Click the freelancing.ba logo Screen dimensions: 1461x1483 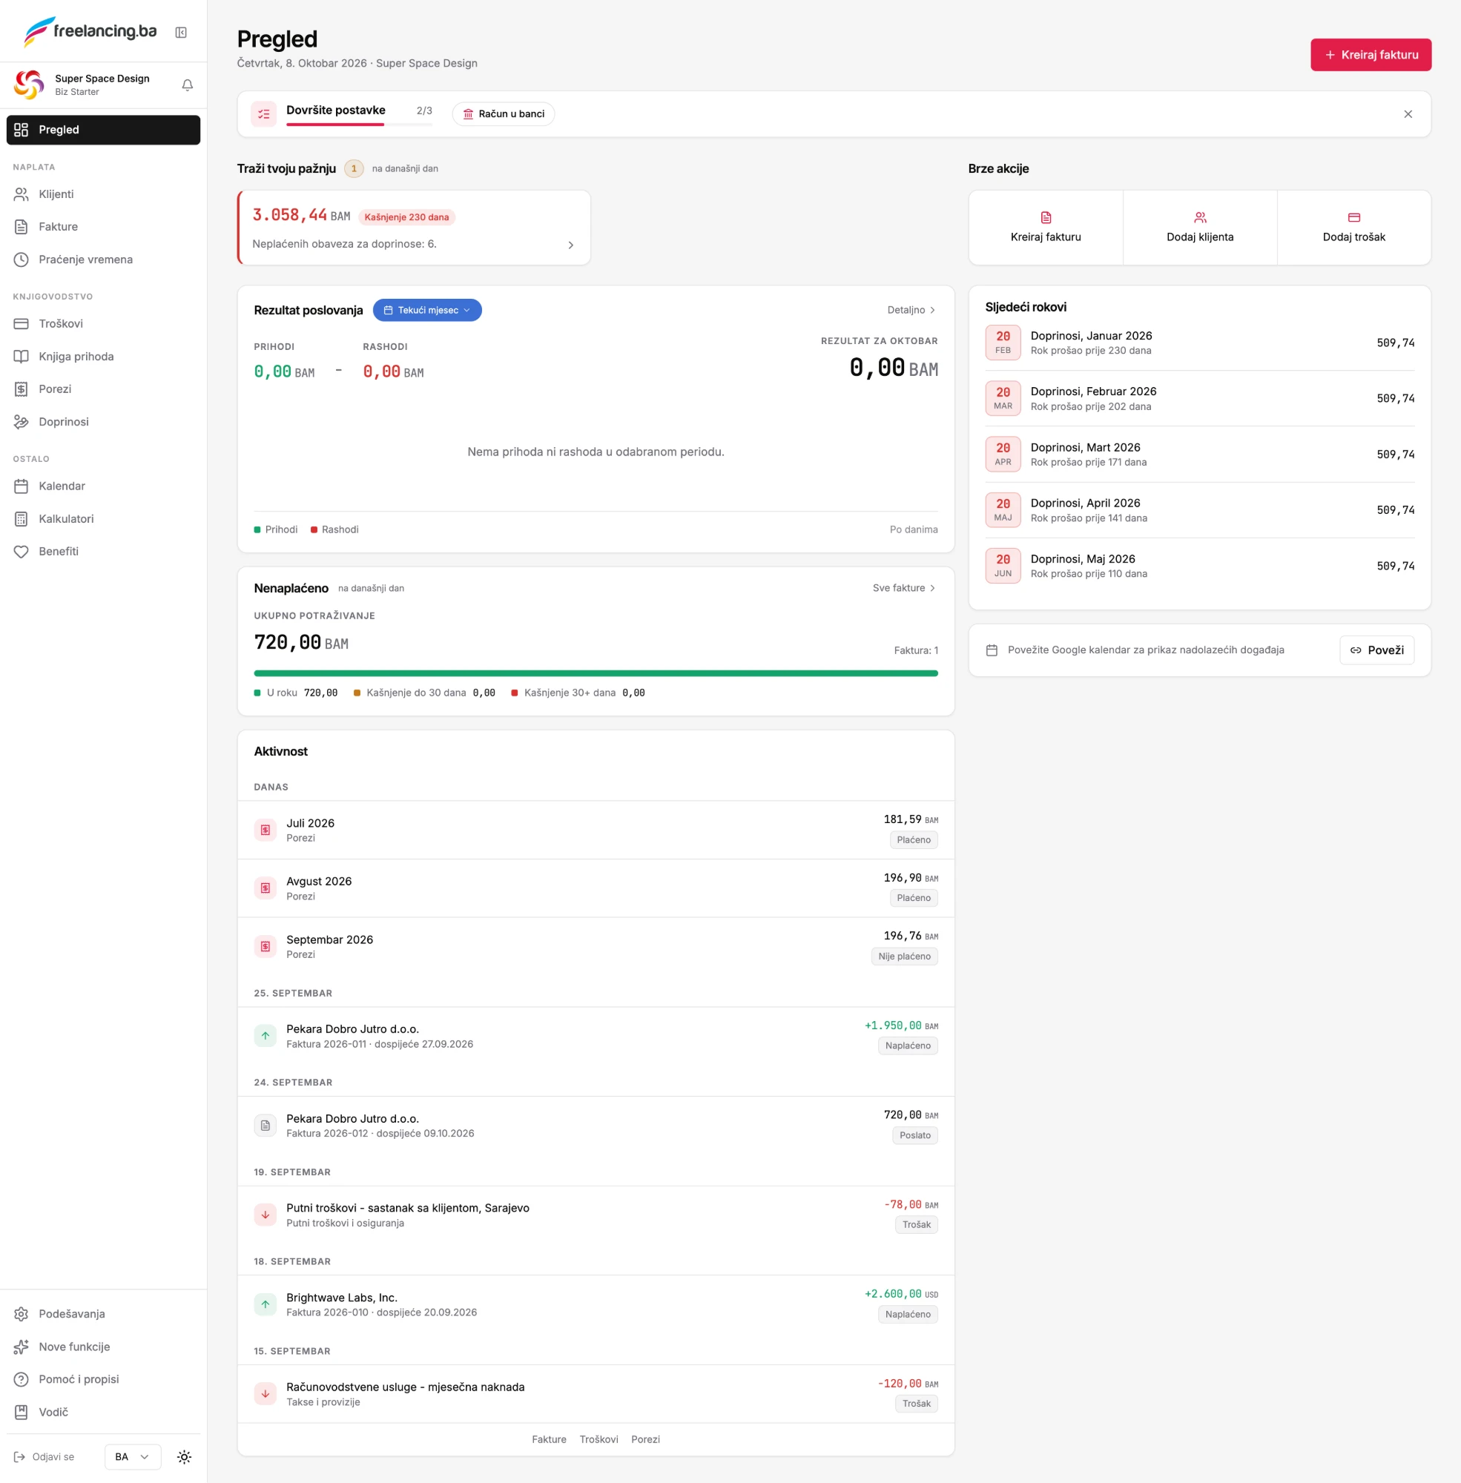pyautogui.click(x=90, y=31)
